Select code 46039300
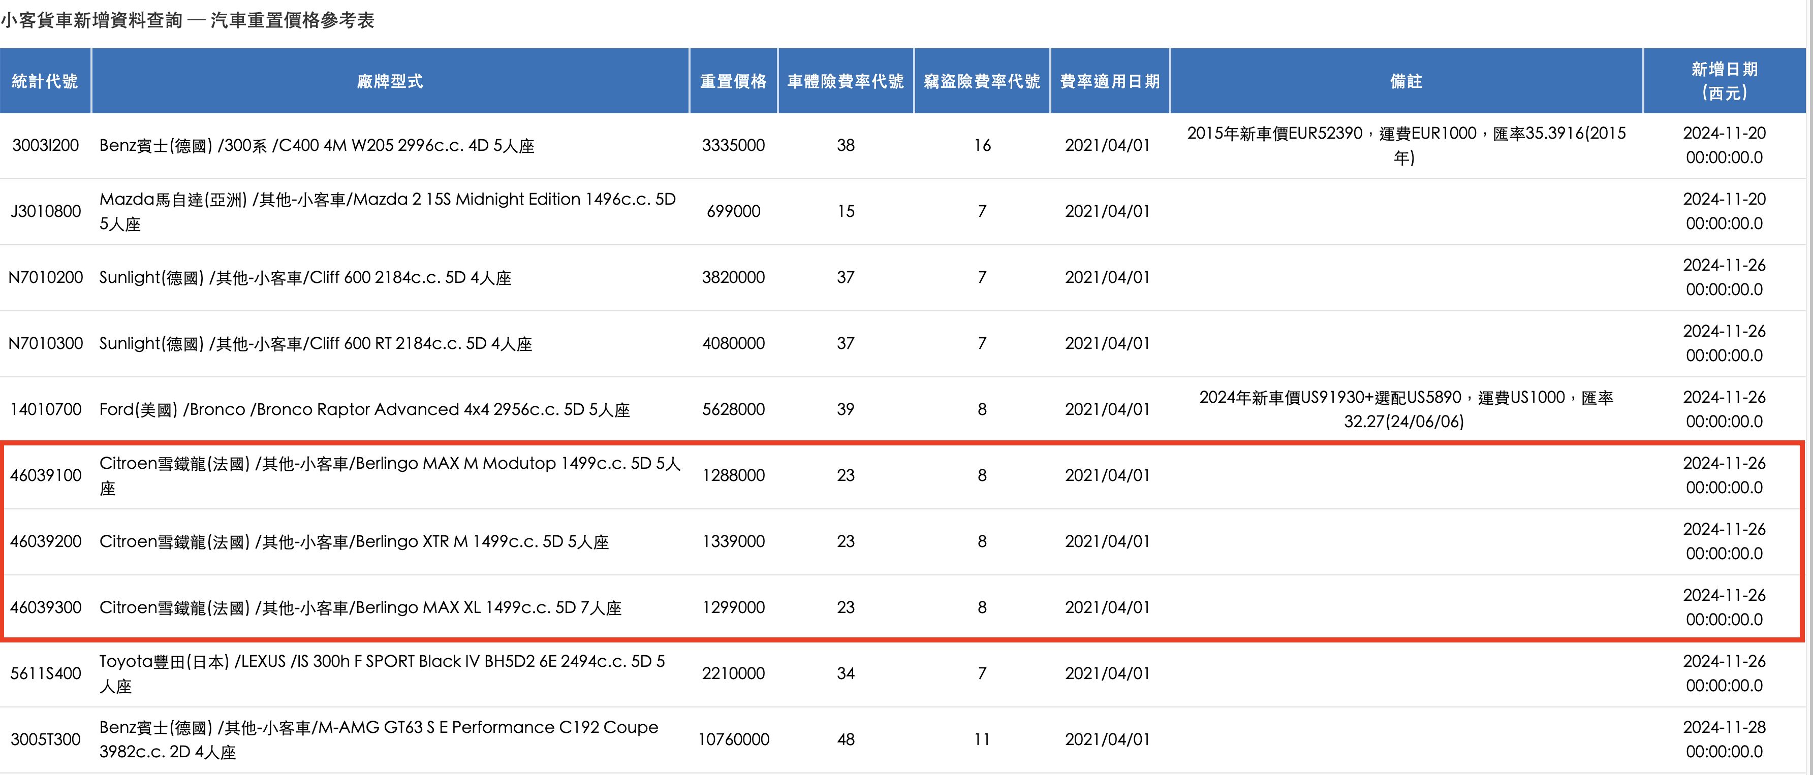The width and height of the screenshot is (1813, 775). point(46,608)
